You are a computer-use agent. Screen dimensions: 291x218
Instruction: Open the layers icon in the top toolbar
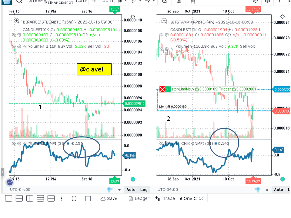pos(267,1)
